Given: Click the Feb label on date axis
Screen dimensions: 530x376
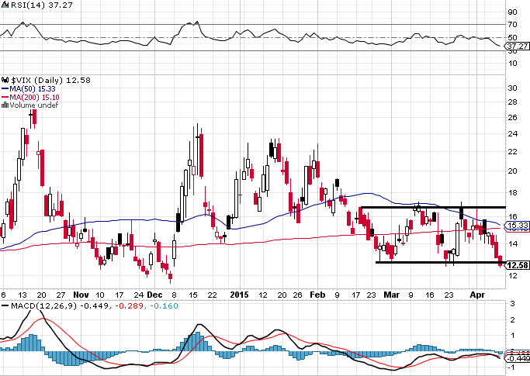Looking at the screenshot, I should tap(317, 295).
